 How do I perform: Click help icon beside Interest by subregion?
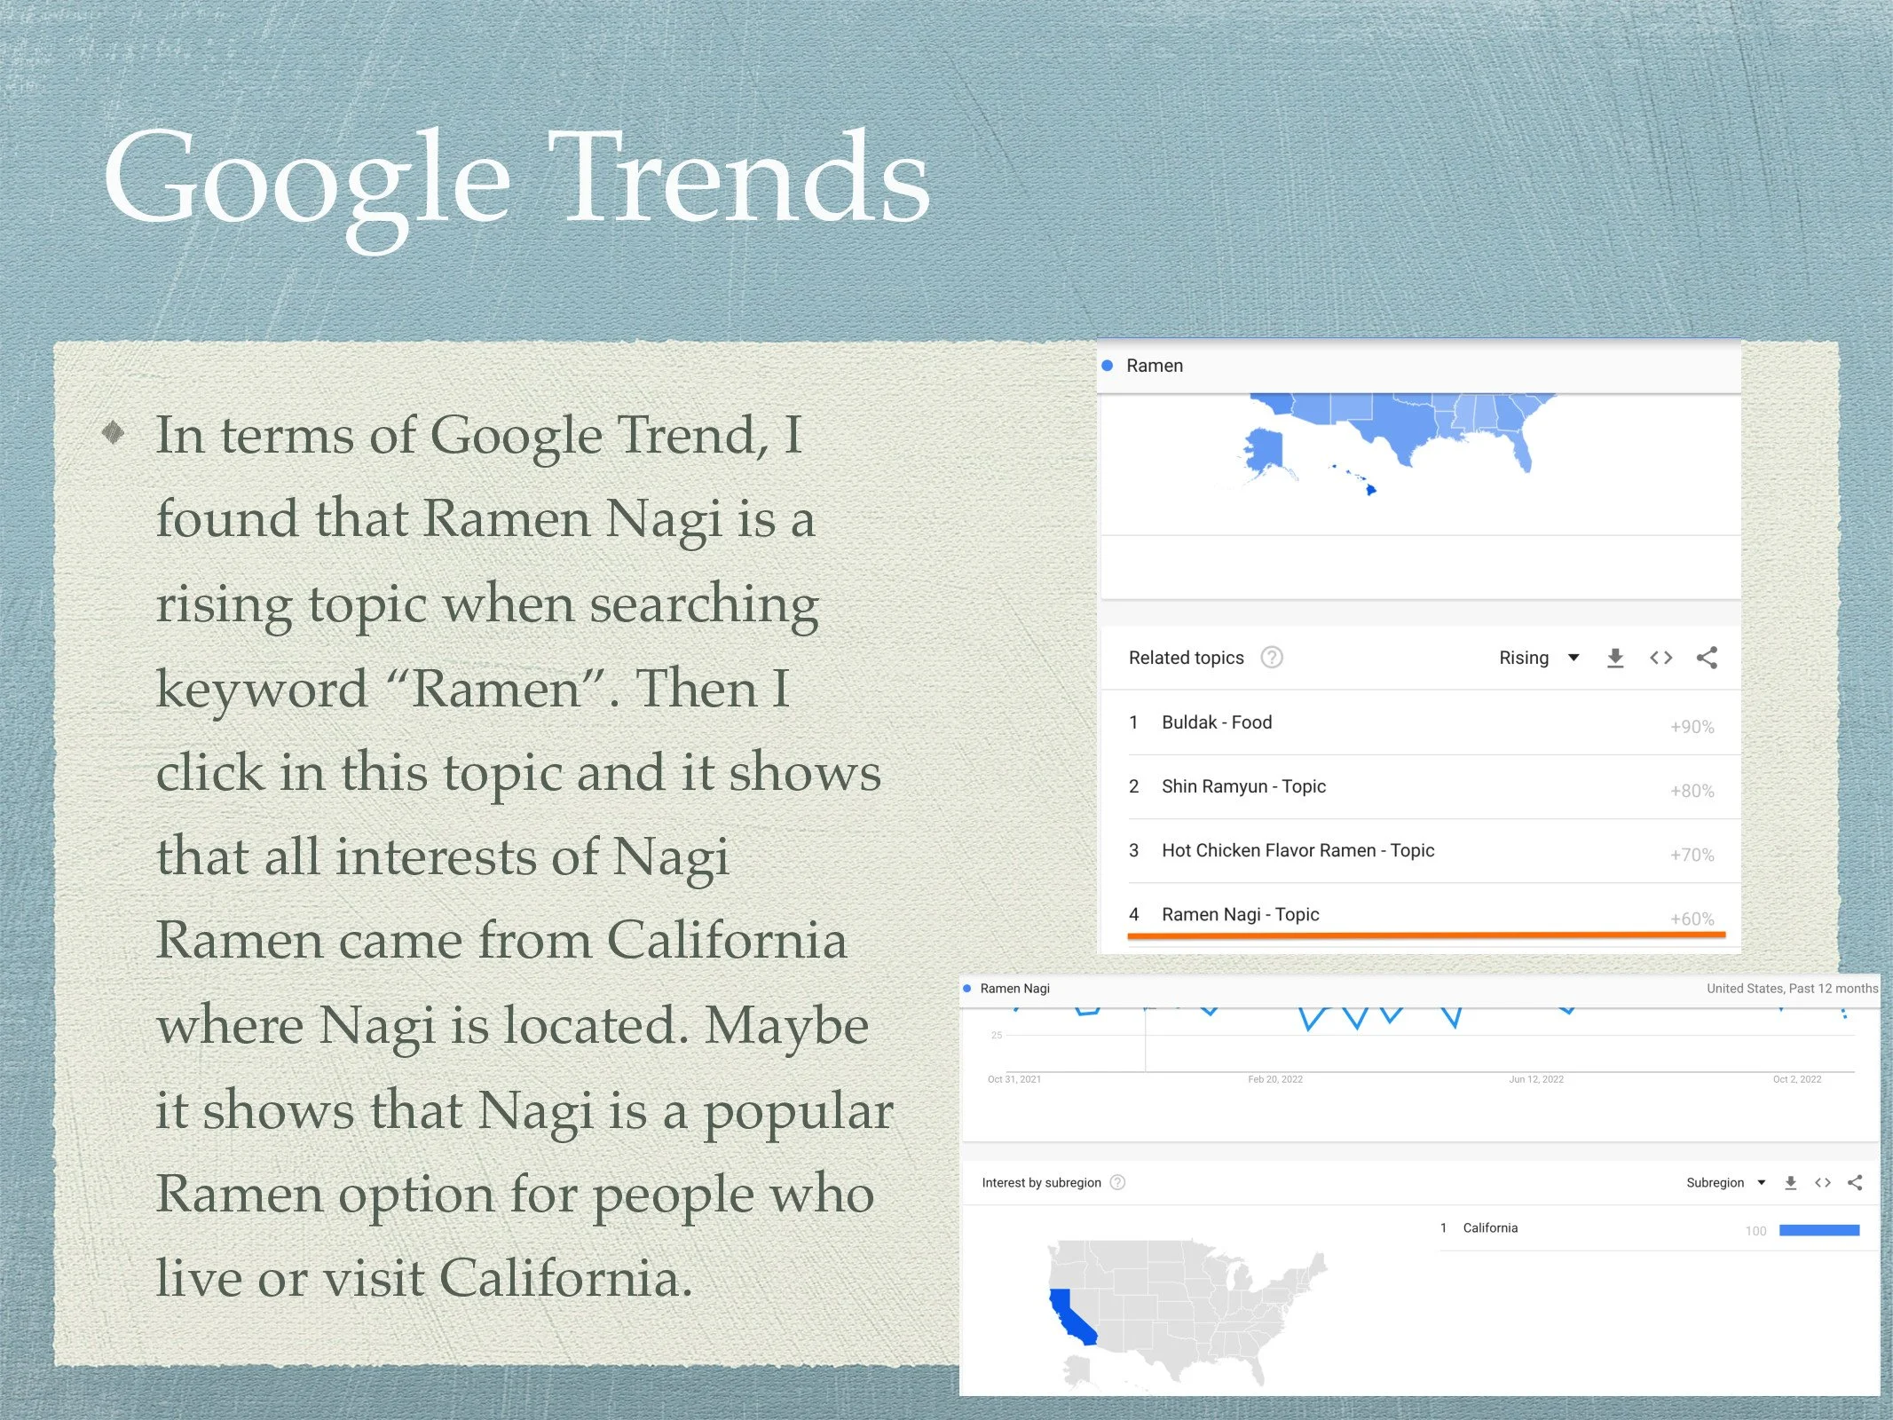pyautogui.click(x=1117, y=1182)
